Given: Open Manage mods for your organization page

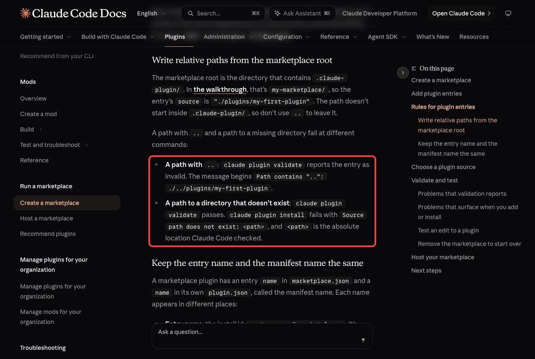Looking at the screenshot, I should [x=51, y=317].
